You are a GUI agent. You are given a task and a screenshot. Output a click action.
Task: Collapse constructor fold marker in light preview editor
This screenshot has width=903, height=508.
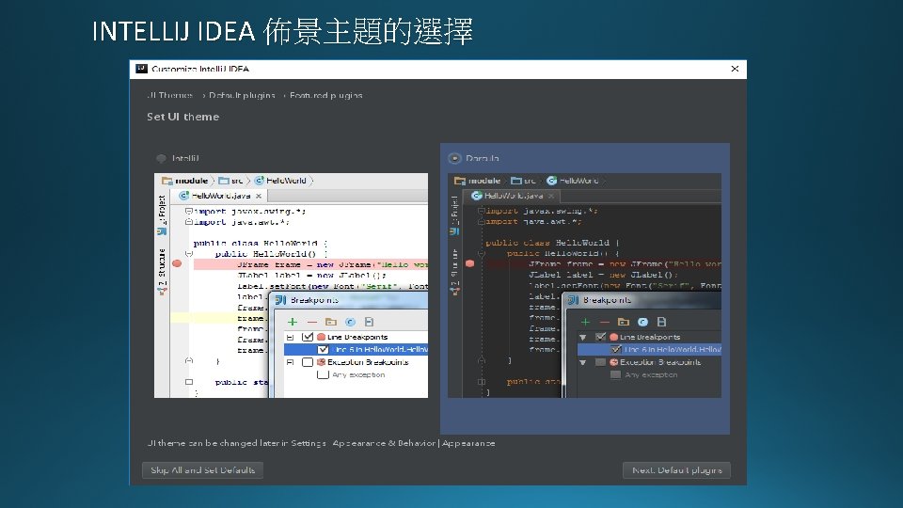[189, 254]
